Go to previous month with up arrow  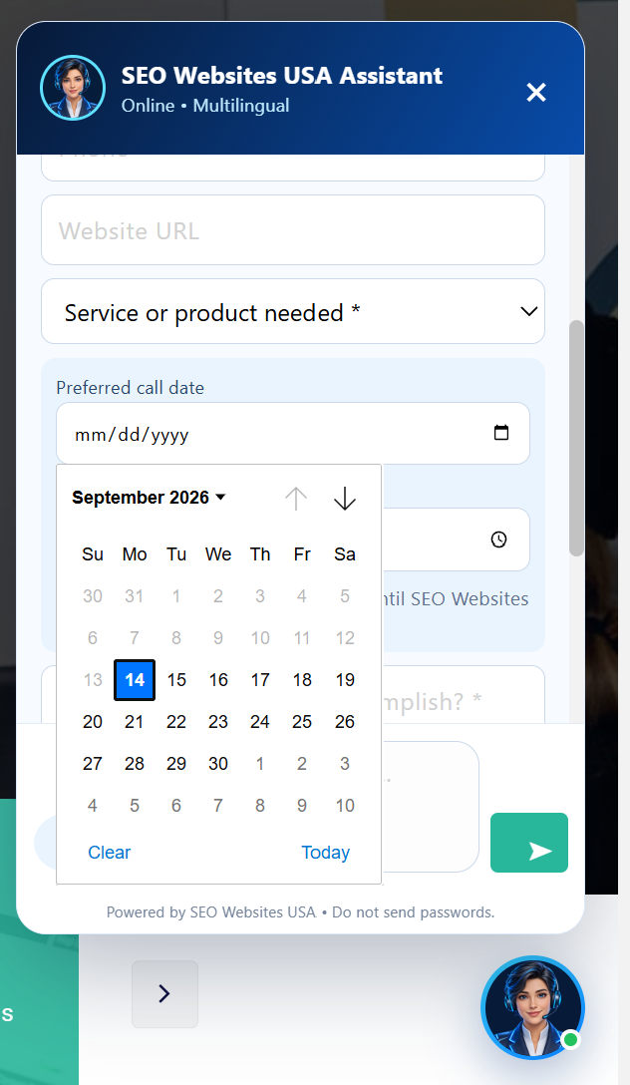(x=296, y=499)
